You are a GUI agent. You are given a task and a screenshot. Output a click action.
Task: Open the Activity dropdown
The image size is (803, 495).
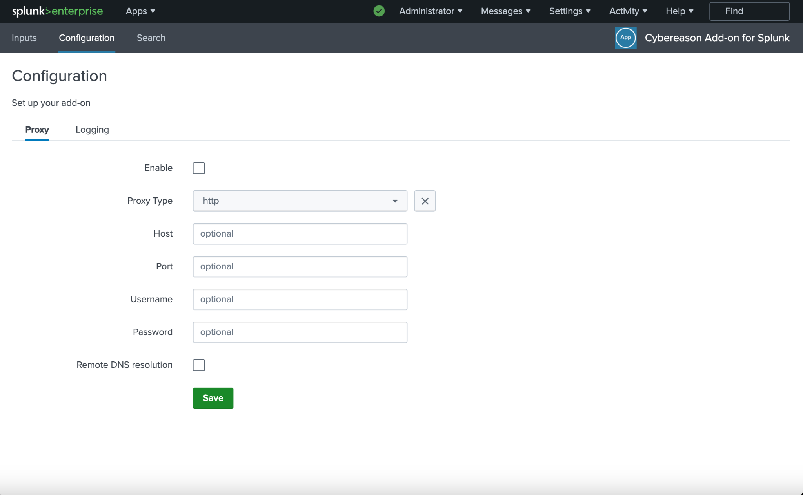point(628,11)
